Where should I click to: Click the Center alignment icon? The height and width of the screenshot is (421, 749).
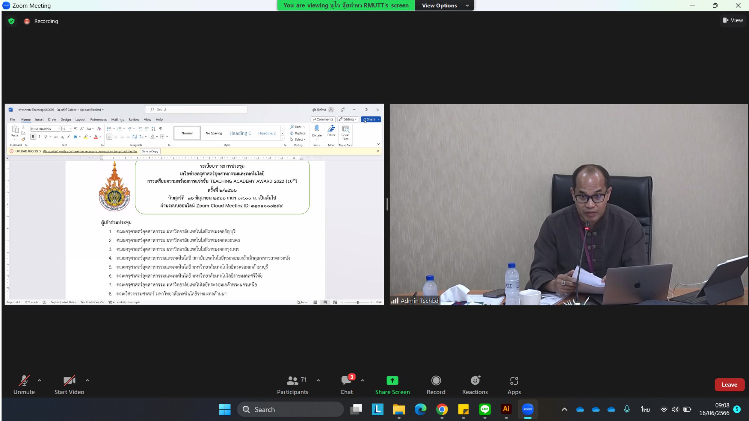click(116, 137)
